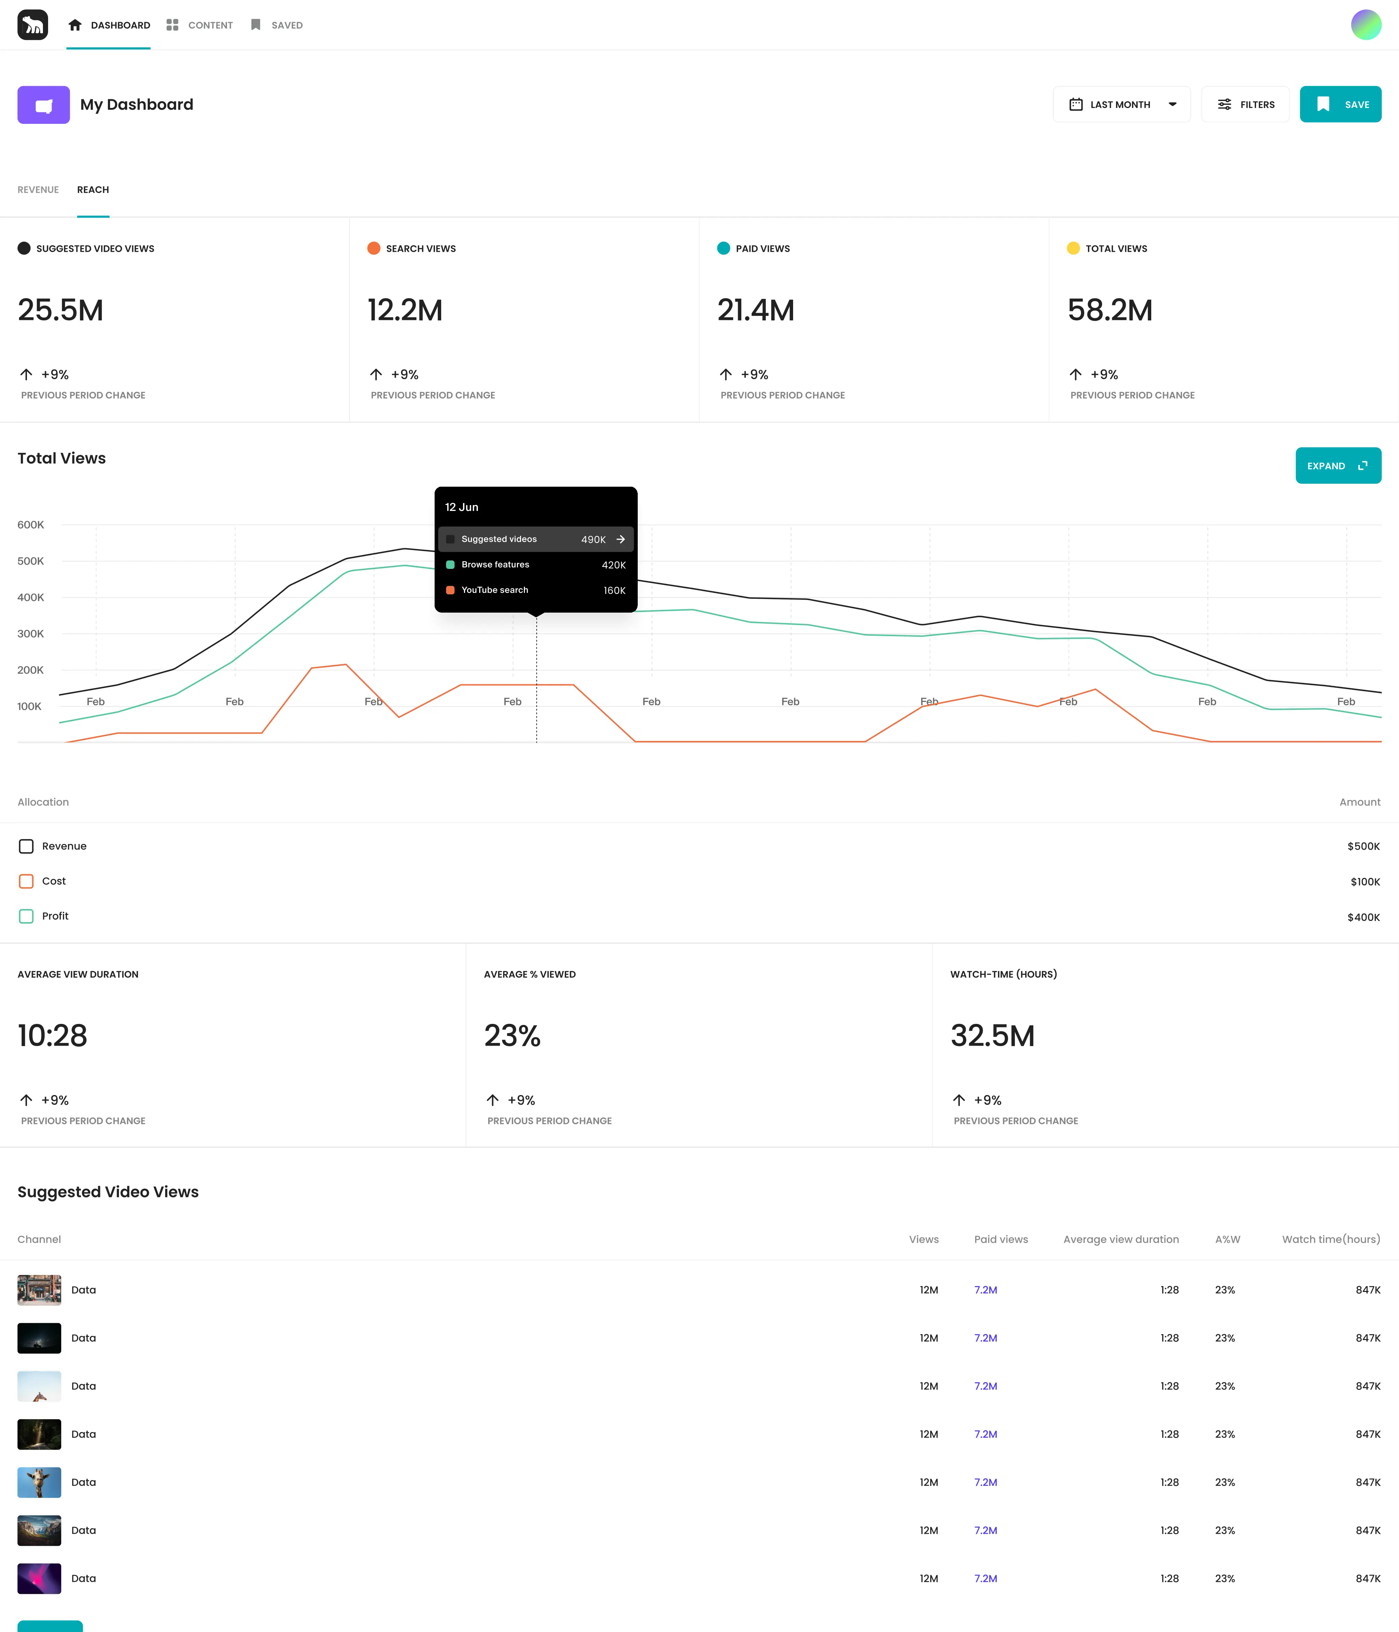The height and width of the screenshot is (1632, 1399).
Task: Toggle the Cost checkbox
Action: click(26, 881)
